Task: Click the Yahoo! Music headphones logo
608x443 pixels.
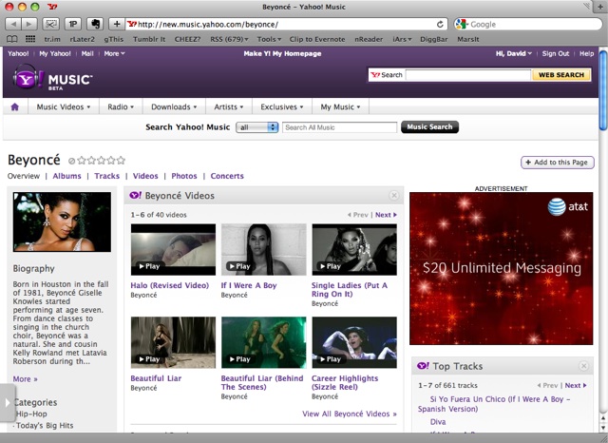Action: (52, 76)
